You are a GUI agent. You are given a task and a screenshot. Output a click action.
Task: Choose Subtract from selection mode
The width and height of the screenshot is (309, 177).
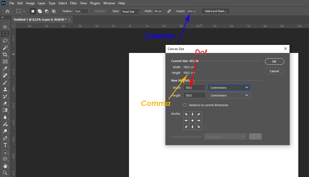47,11
